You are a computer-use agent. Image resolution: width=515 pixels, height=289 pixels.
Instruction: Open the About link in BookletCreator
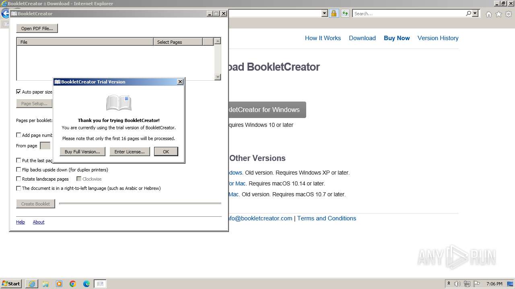pos(39,222)
